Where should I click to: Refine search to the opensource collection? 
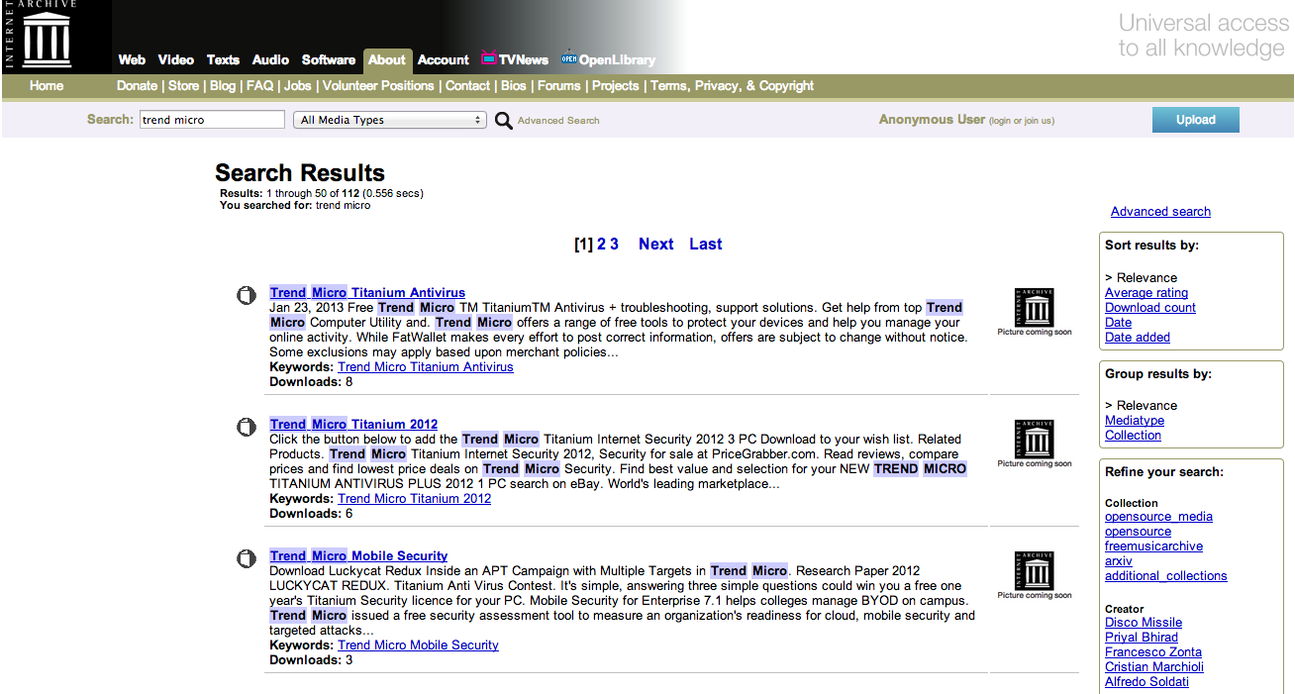(1138, 532)
